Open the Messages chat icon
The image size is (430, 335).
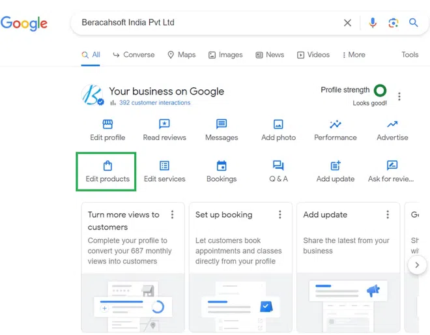(222, 124)
